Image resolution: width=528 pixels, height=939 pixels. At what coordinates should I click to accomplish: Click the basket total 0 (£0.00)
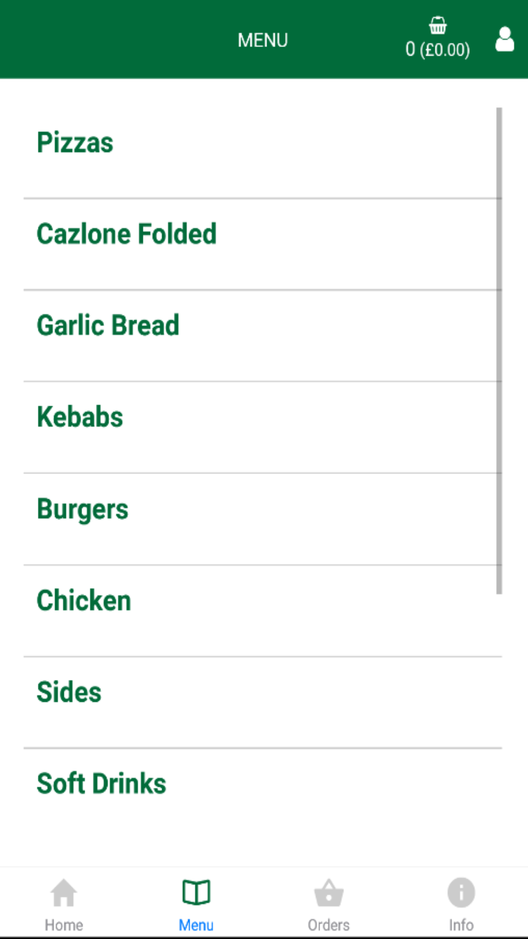pos(437,50)
